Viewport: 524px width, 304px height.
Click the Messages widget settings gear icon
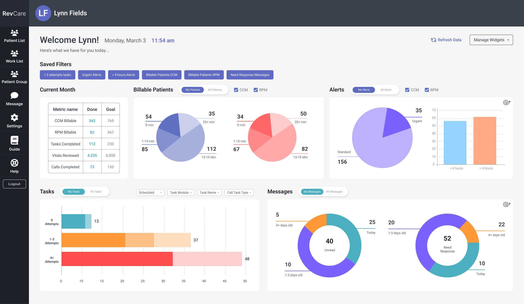click(x=507, y=204)
